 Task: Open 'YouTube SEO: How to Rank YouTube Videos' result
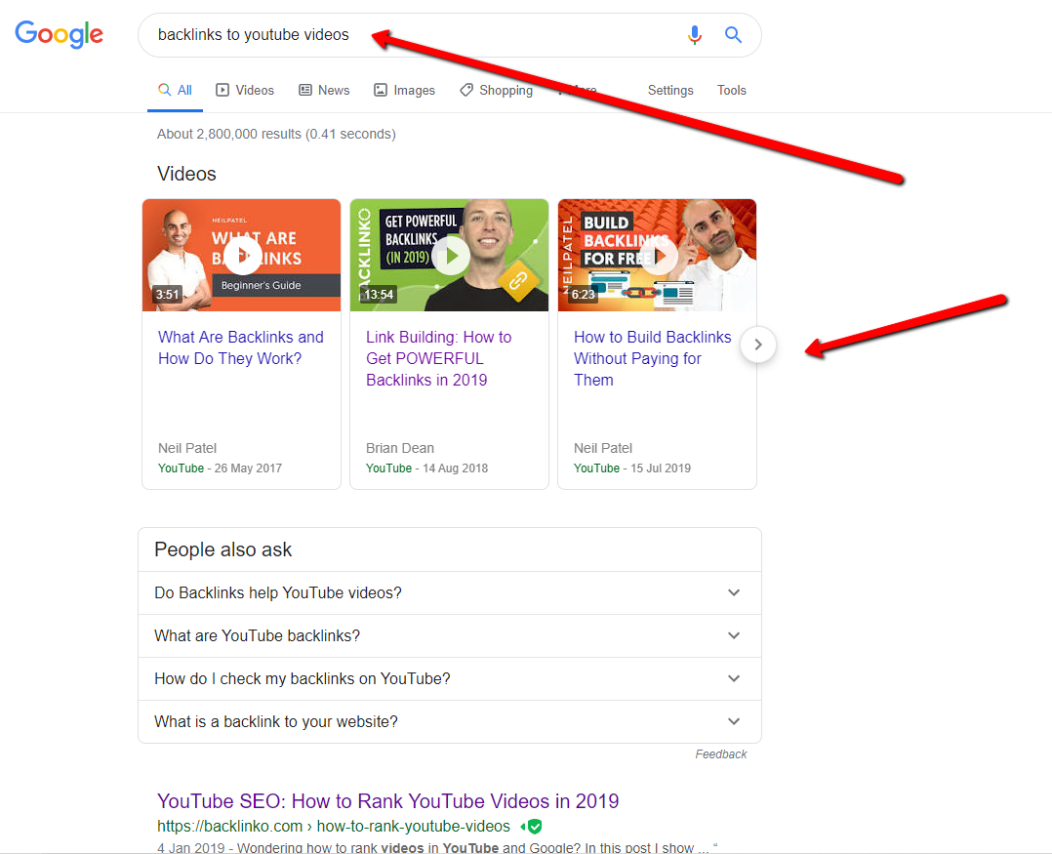(x=387, y=801)
